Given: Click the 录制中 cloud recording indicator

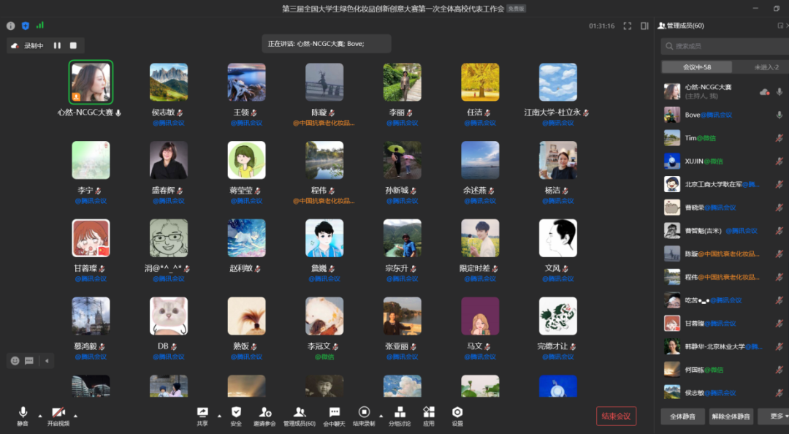Looking at the screenshot, I should (x=28, y=46).
